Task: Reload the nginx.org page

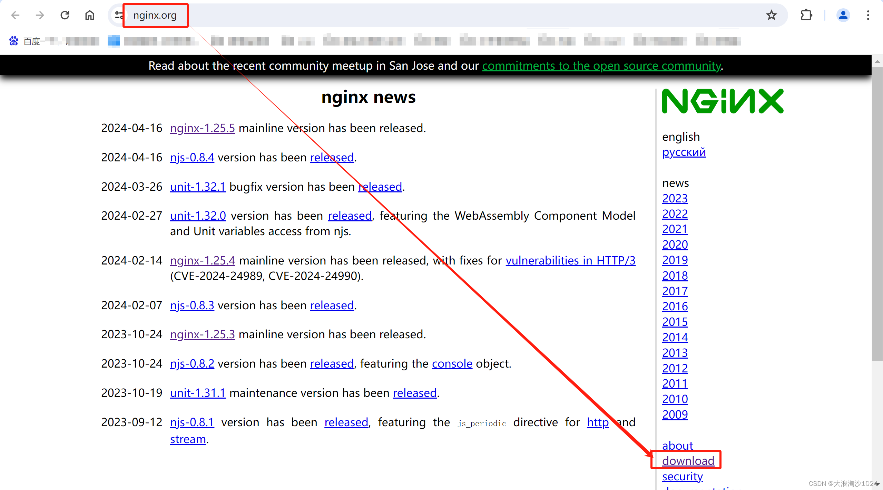Action: (65, 15)
